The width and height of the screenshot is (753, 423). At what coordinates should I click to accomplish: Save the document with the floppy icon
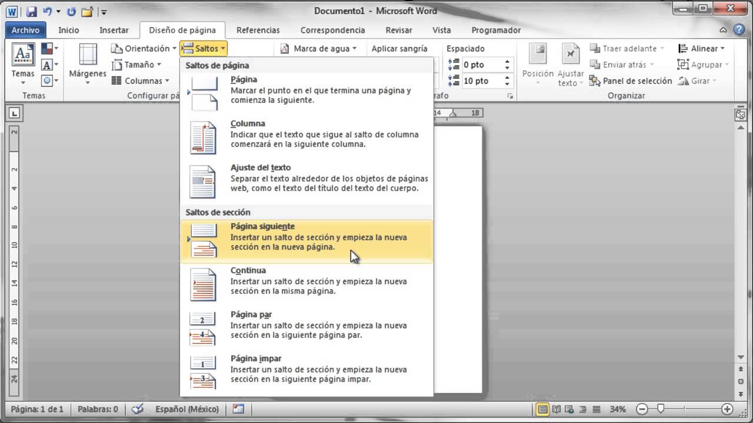(32, 11)
